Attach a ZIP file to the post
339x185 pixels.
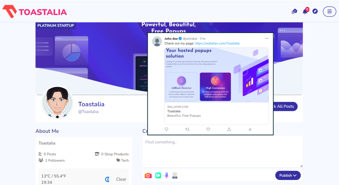pyautogui.click(x=175, y=176)
